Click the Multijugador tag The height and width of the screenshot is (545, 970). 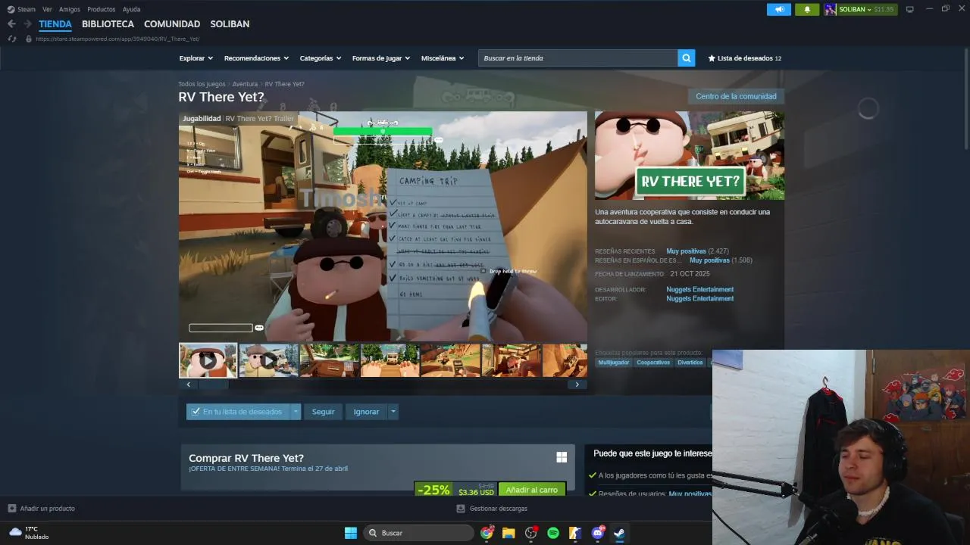pyautogui.click(x=614, y=363)
